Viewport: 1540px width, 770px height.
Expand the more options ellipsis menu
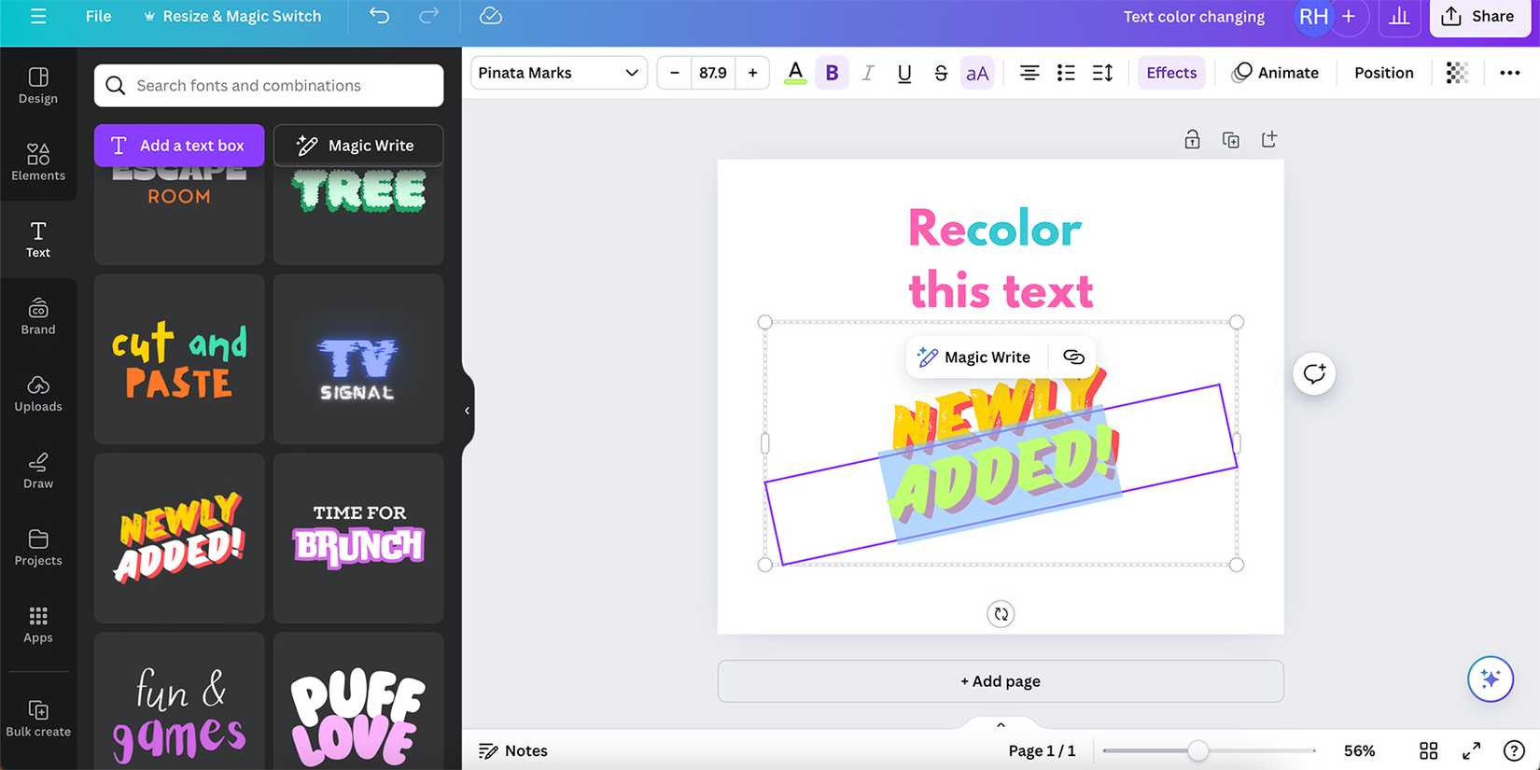point(1509,73)
